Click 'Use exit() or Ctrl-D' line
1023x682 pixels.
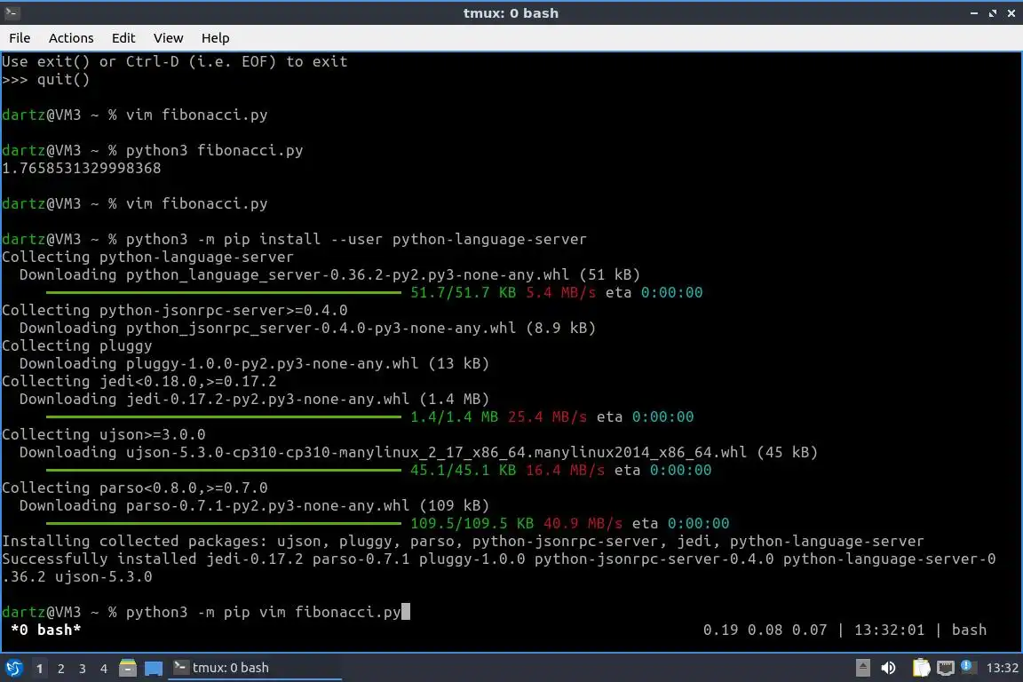(175, 62)
